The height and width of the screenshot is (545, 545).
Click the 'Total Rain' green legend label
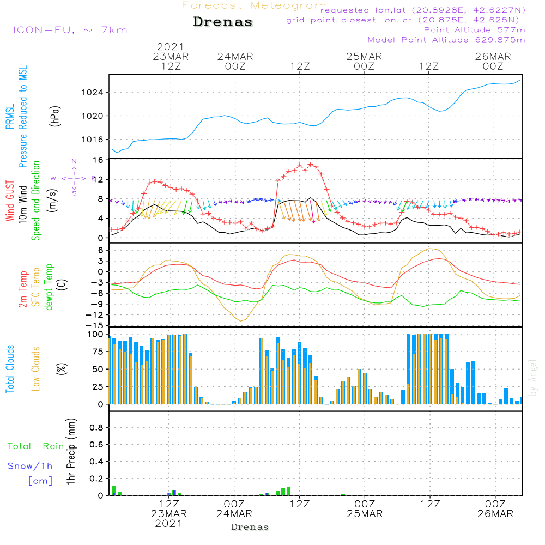click(x=36, y=446)
